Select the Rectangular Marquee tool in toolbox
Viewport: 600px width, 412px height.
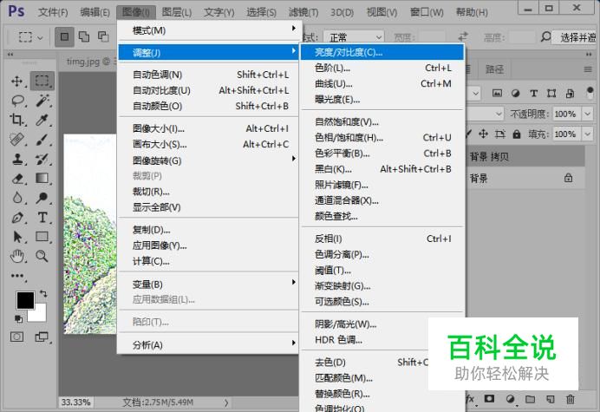[42, 81]
